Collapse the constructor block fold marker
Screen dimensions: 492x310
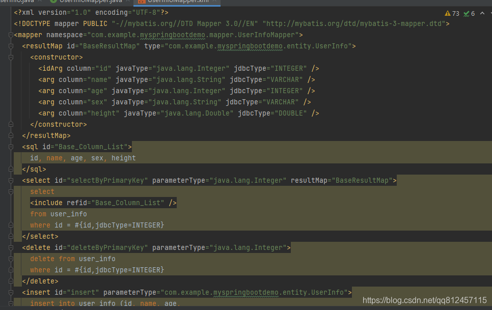[x=11, y=58]
